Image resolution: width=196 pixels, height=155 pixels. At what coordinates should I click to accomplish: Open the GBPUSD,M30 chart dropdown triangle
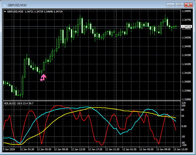(x=5, y=11)
